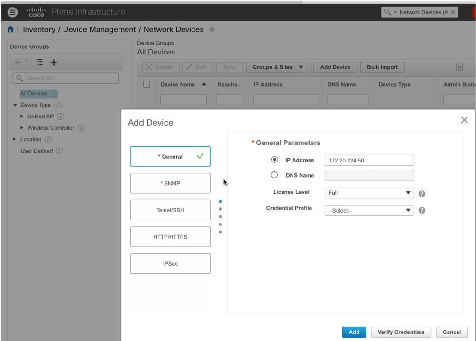The image size is (476, 341).
Task: Add a new device group with plus icon
Action: point(54,63)
